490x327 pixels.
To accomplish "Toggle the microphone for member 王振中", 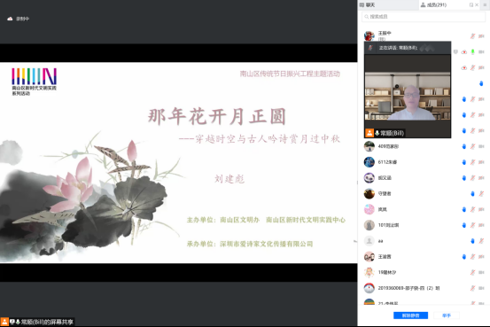I will coord(473,36).
